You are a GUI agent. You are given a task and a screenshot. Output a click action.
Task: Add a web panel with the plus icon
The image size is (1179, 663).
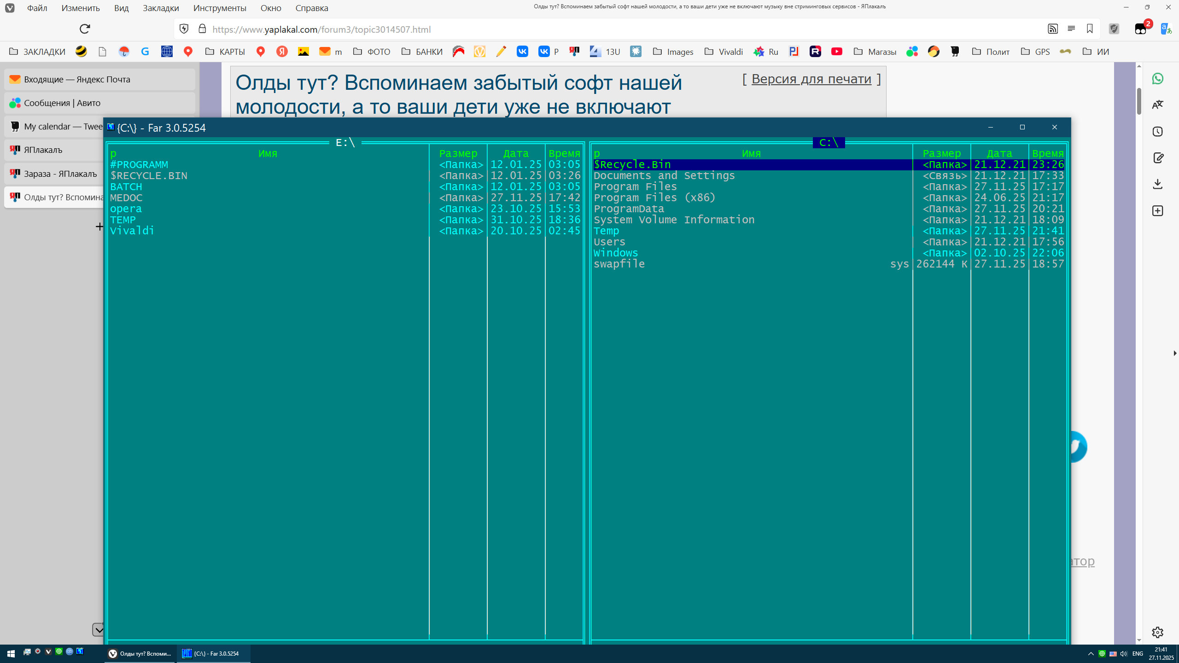tap(1158, 211)
